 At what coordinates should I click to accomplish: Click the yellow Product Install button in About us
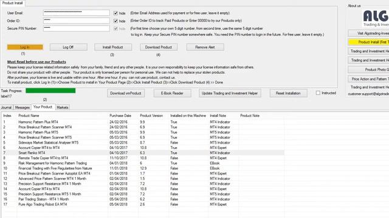pos(368,42)
